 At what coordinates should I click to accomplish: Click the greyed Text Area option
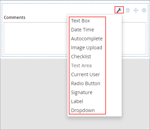coord(81,66)
